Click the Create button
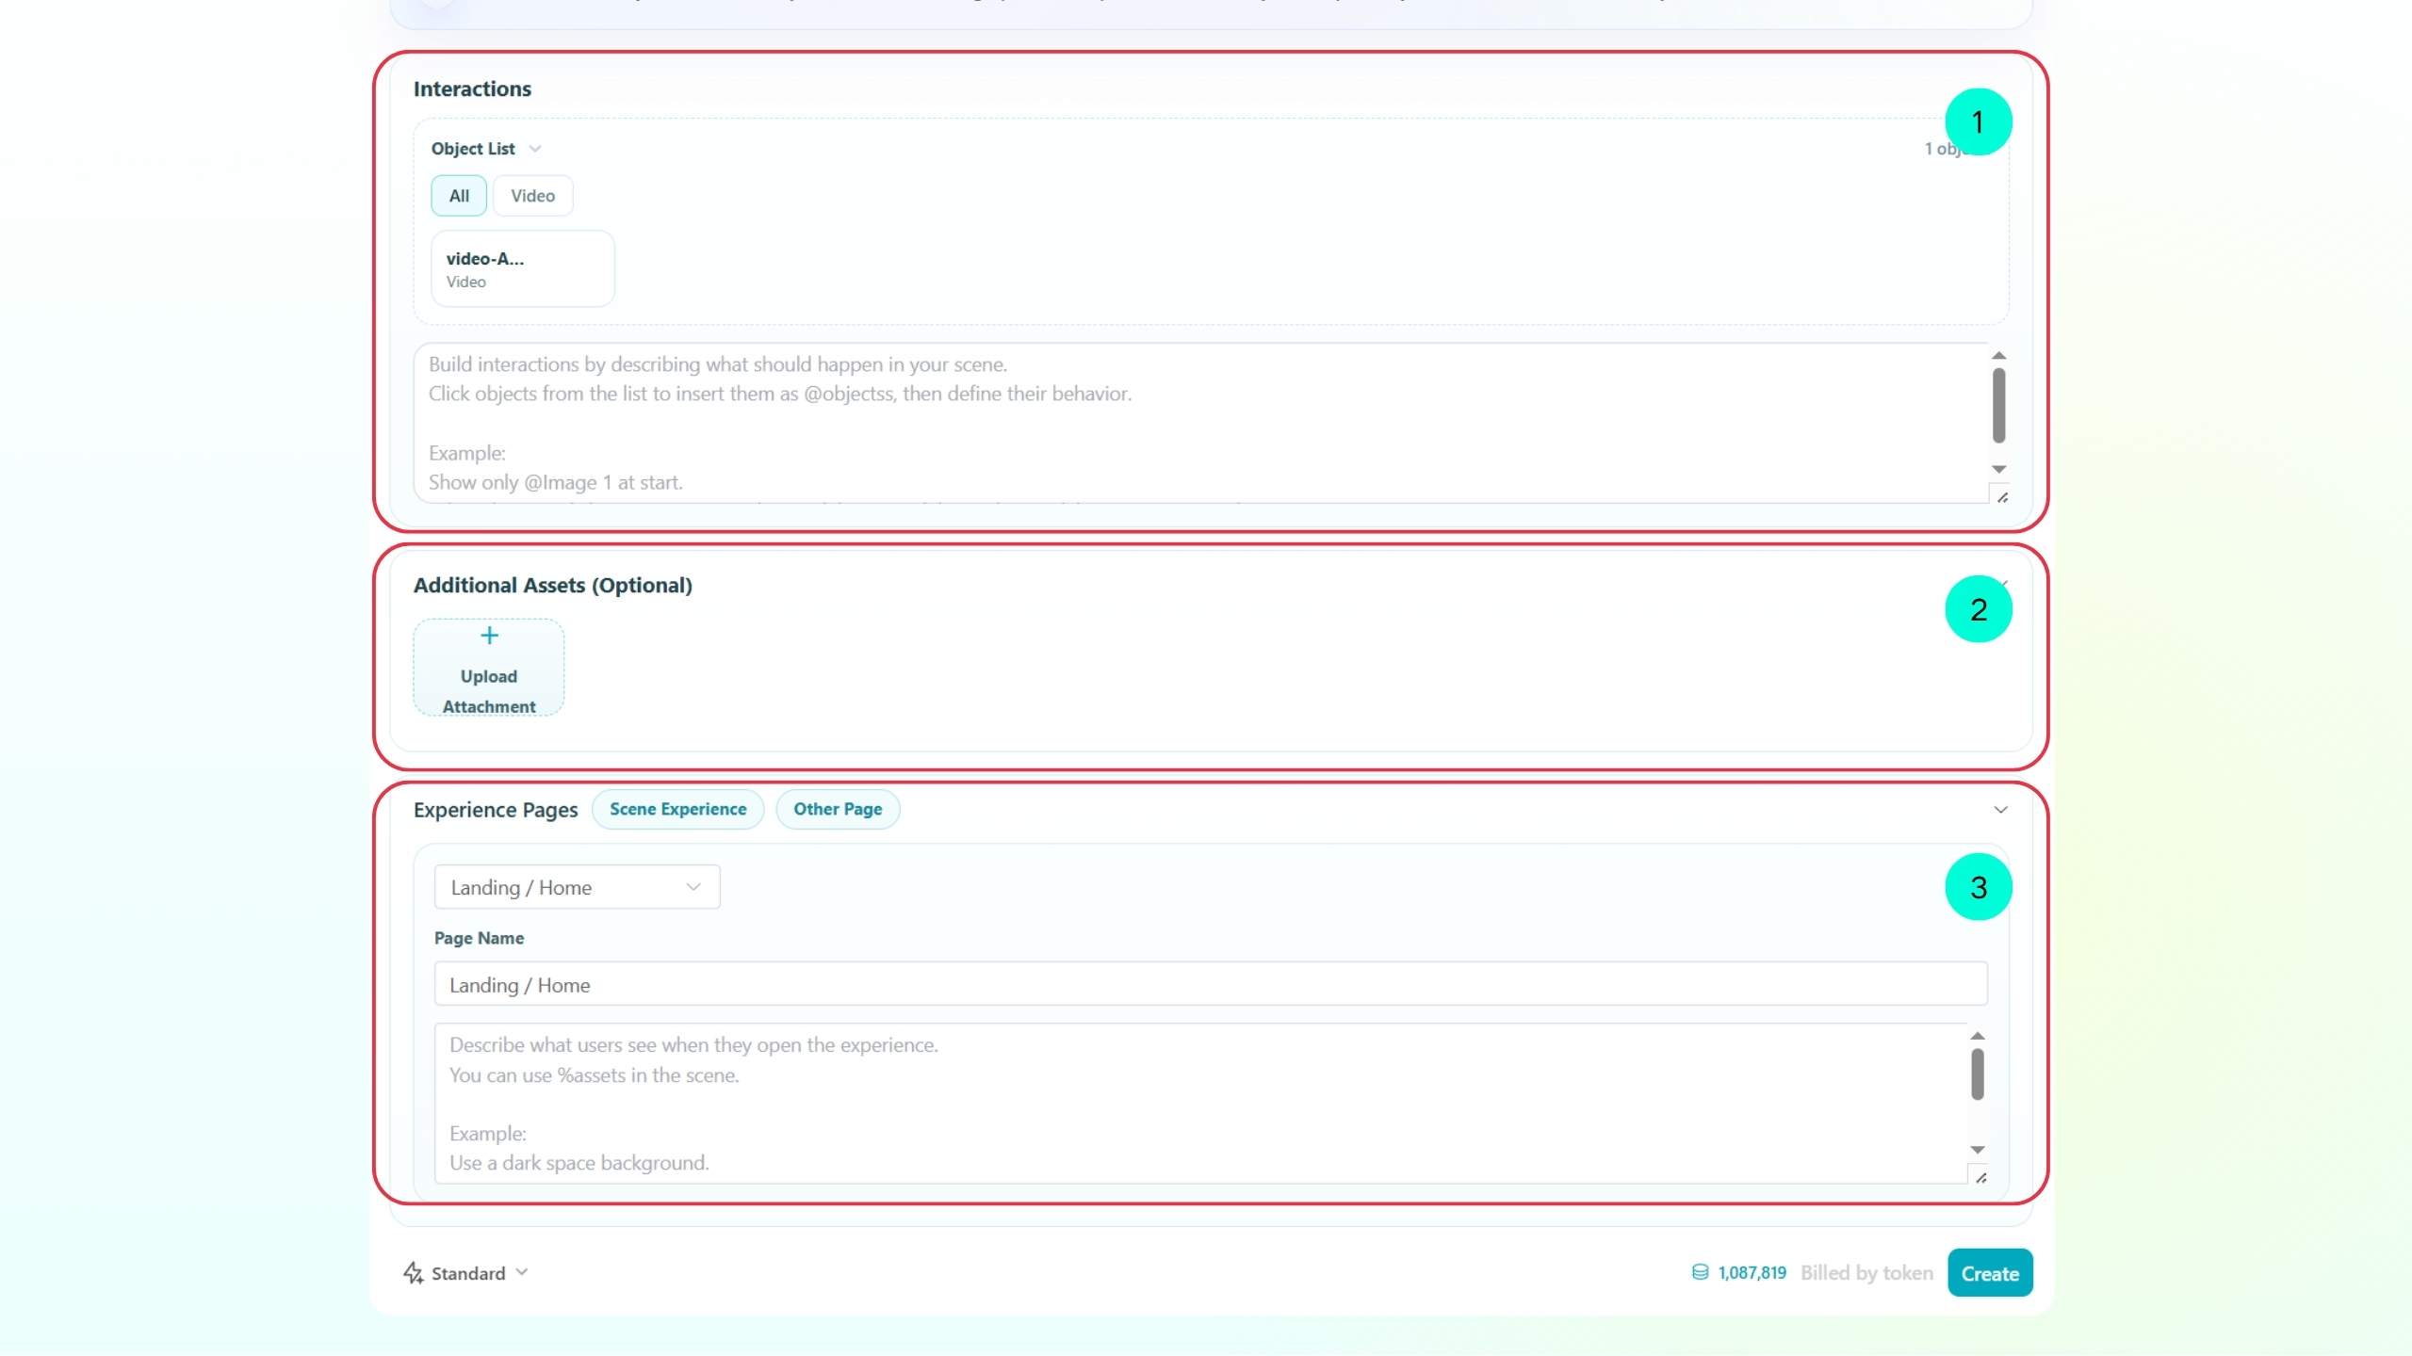 tap(1990, 1273)
